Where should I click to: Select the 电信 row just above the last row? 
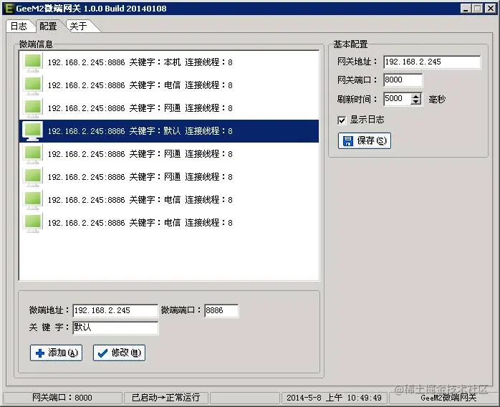click(x=169, y=200)
